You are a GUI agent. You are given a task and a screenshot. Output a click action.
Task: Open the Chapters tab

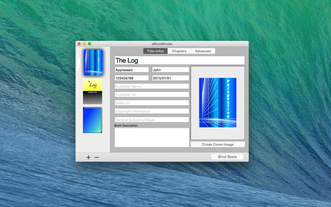(179, 51)
